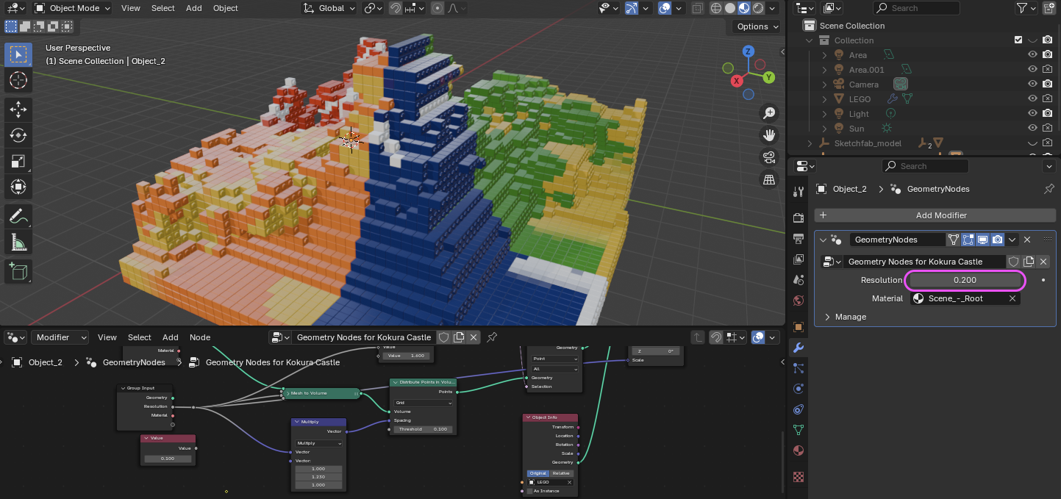This screenshot has height=499, width=1061.
Task: Open the World properties tab
Action: [799, 301]
